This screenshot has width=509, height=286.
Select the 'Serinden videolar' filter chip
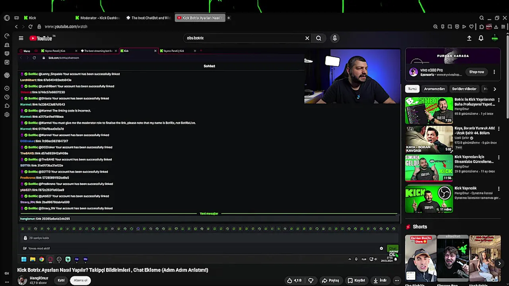click(x=464, y=89)
